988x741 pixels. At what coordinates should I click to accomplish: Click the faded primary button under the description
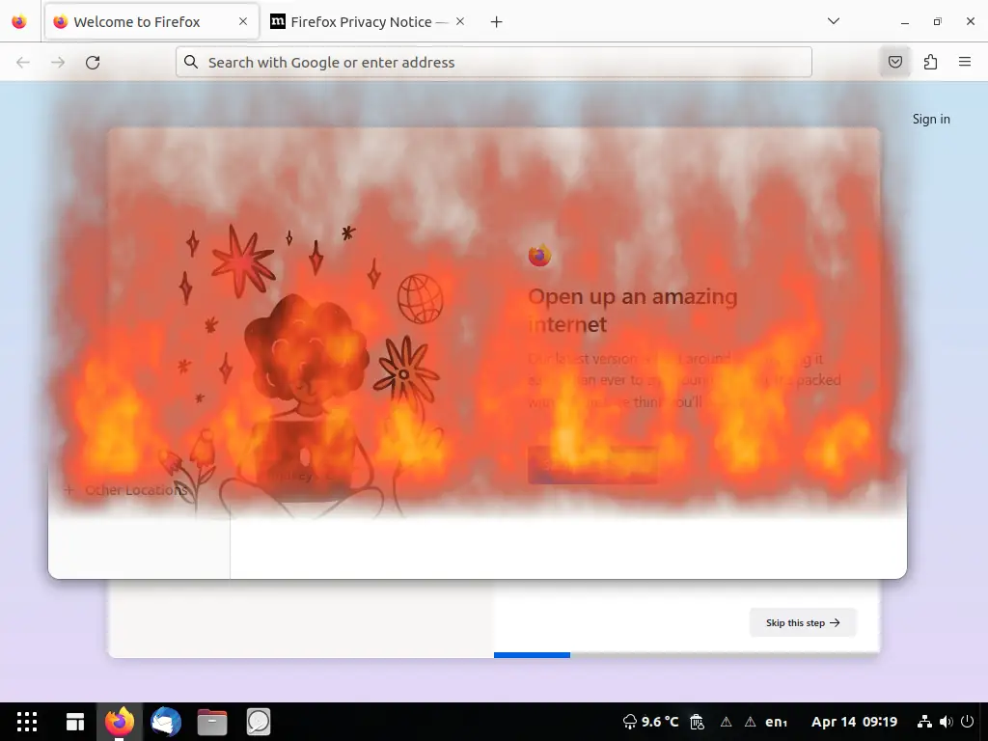coord(592,465)
